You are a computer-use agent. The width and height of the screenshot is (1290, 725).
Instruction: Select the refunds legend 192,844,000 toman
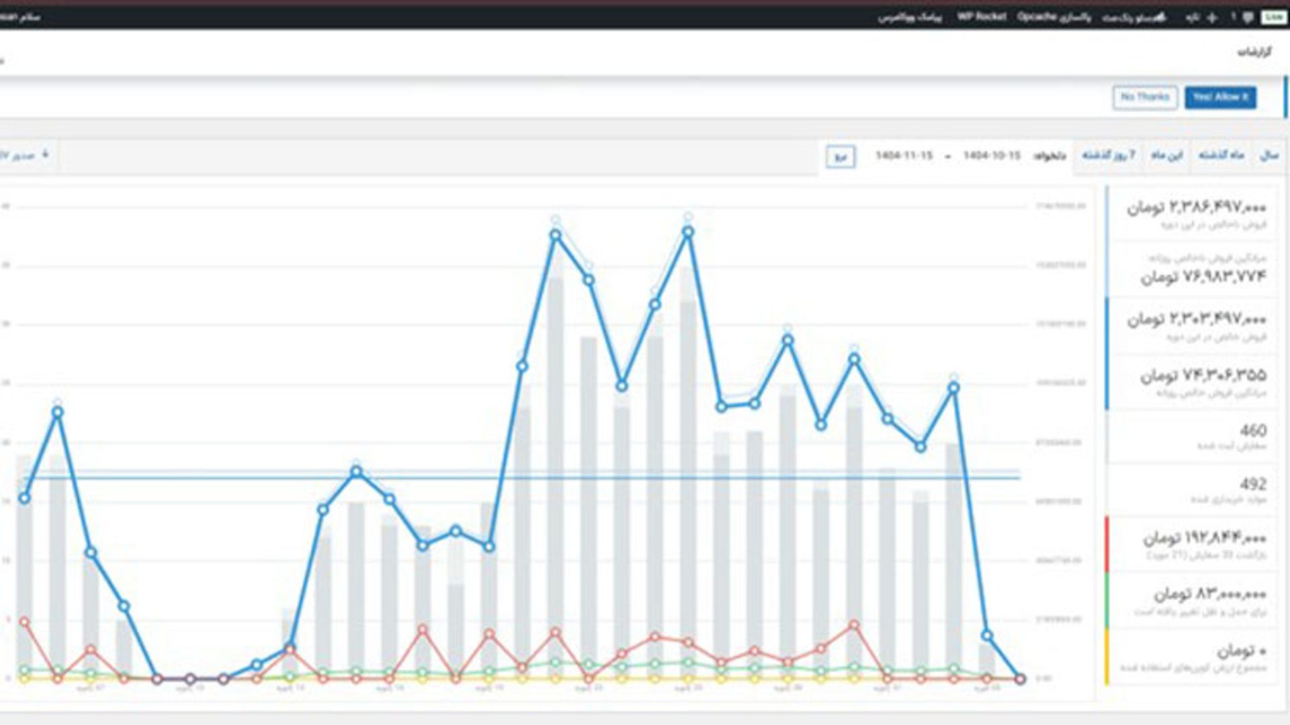1204,544
